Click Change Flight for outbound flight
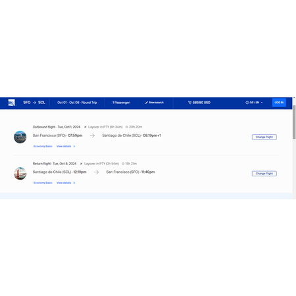 [x=264, y=137]
